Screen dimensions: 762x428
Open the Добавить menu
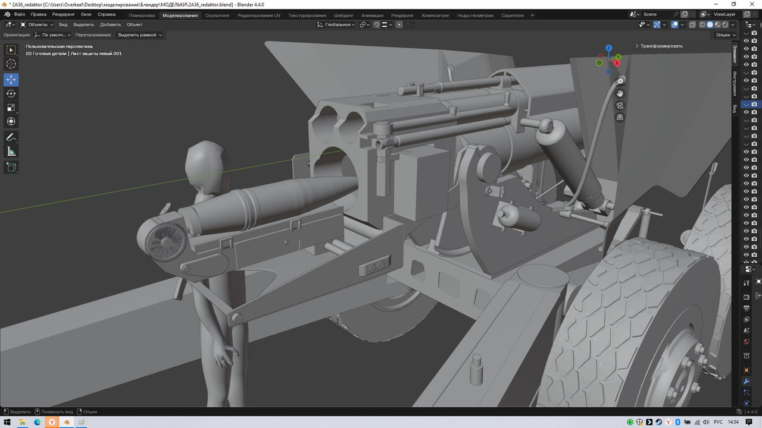coord(110,24)
